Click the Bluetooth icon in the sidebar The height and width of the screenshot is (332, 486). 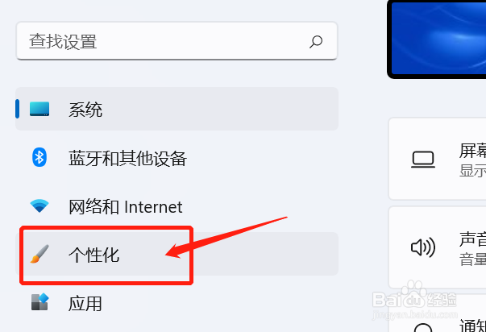[x=39, y=157]
